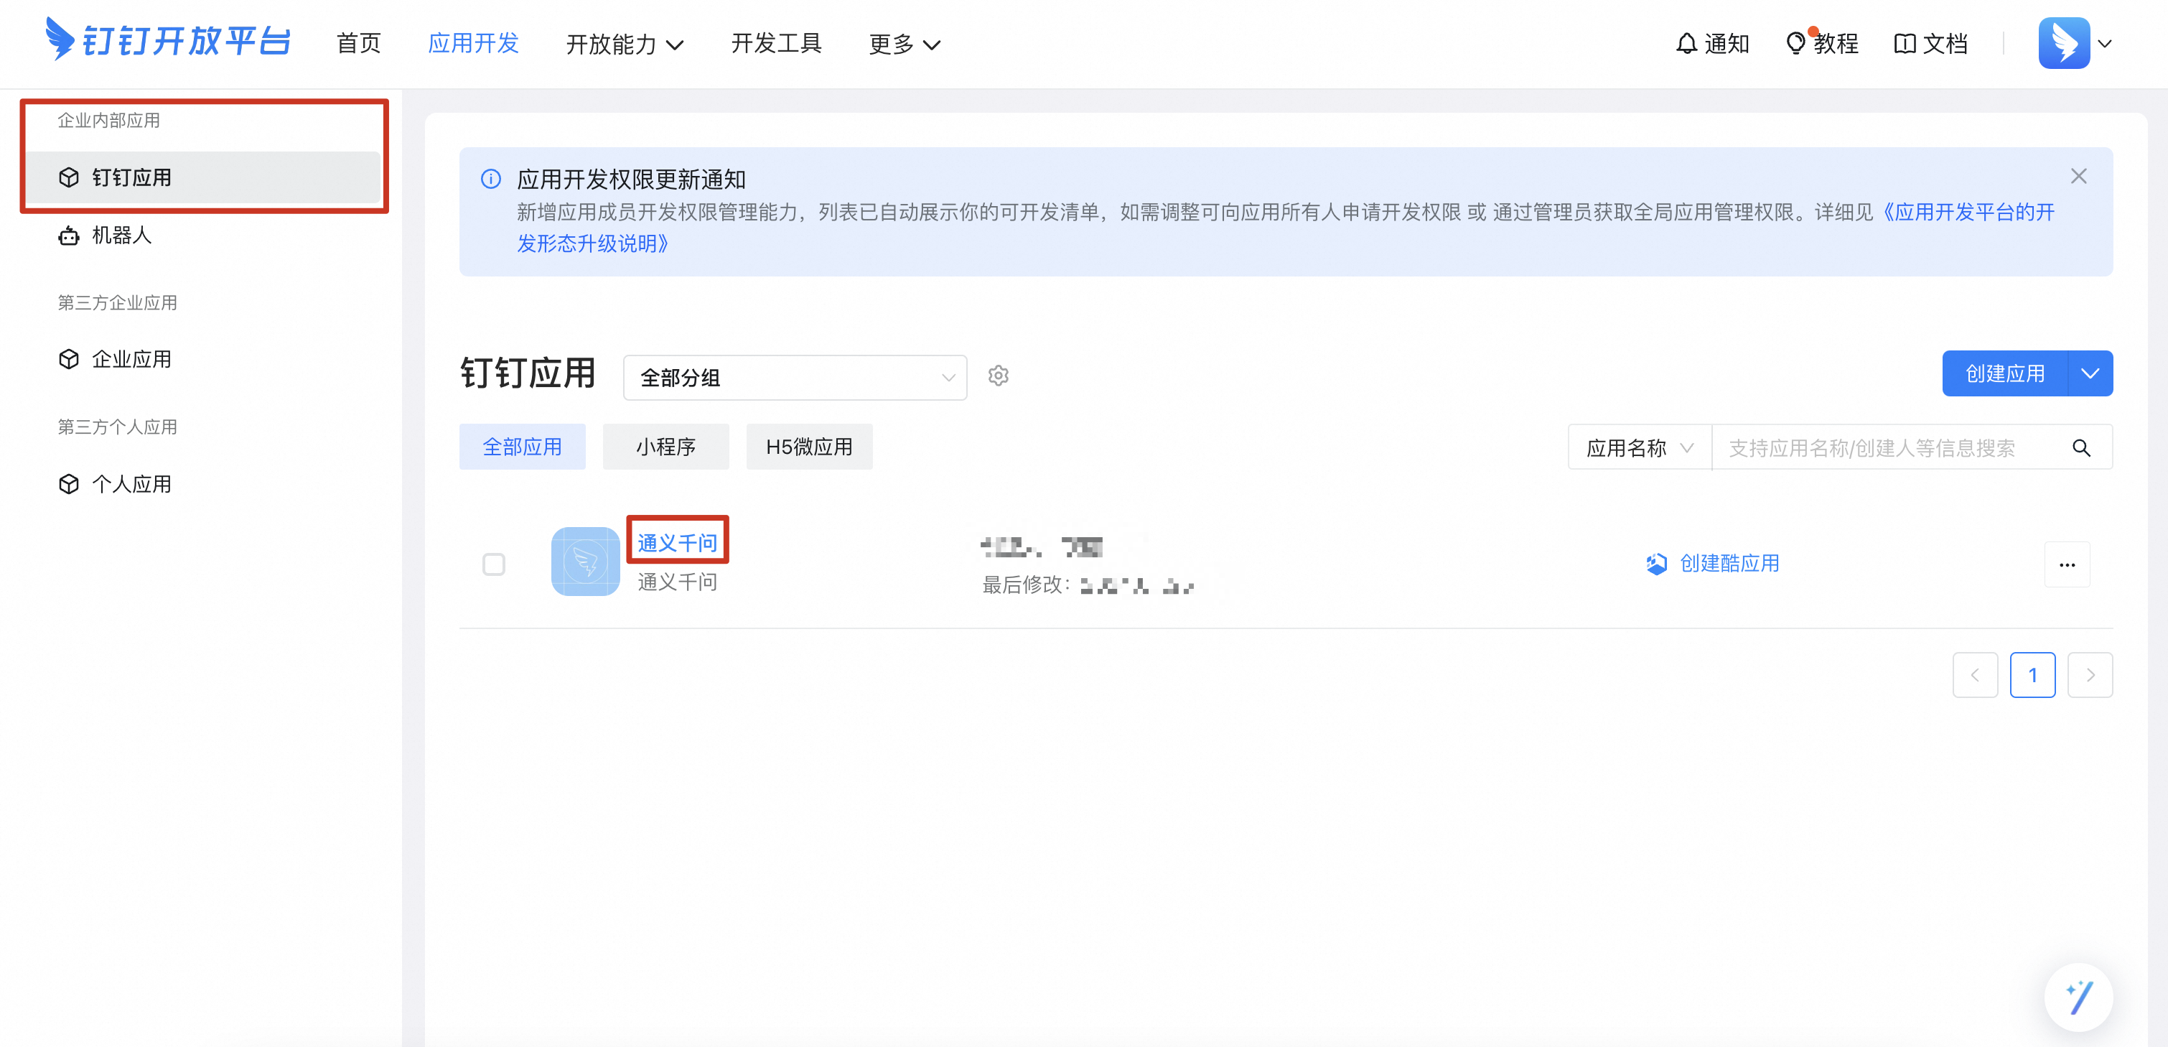Expand the 全部分组 group dropdown
2168x1047 pixels.
point(795,378)
